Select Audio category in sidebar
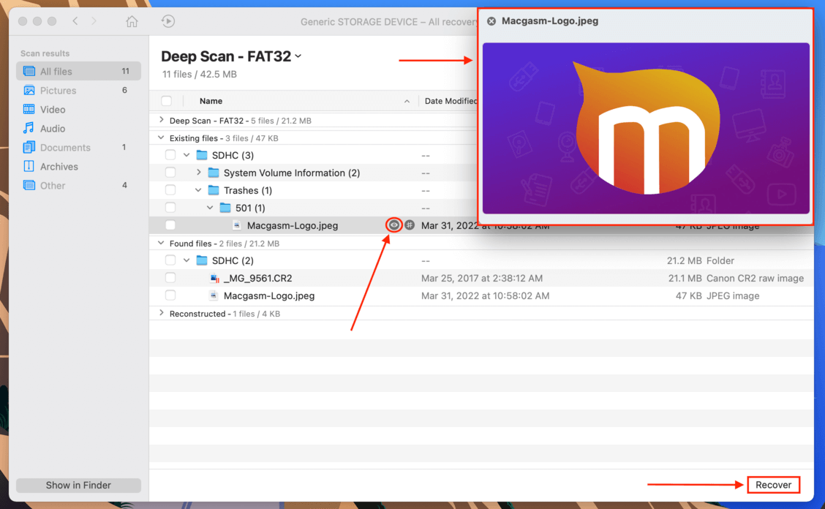 point(78,129)
